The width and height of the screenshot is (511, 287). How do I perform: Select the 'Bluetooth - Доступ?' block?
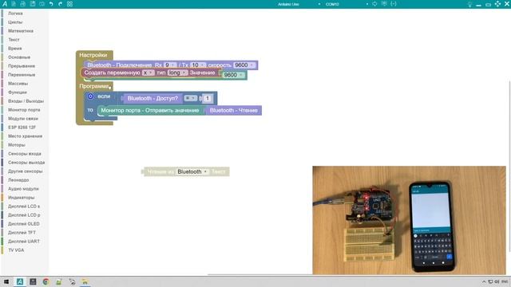pyautogui.click(x=153, y=98)
